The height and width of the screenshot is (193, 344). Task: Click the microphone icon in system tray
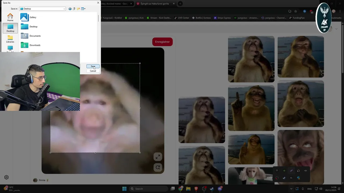tap(303, 189)
